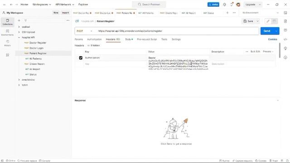Open the Collections sidebar panel
Screen dimensions: 290x163
pos(7,22)
